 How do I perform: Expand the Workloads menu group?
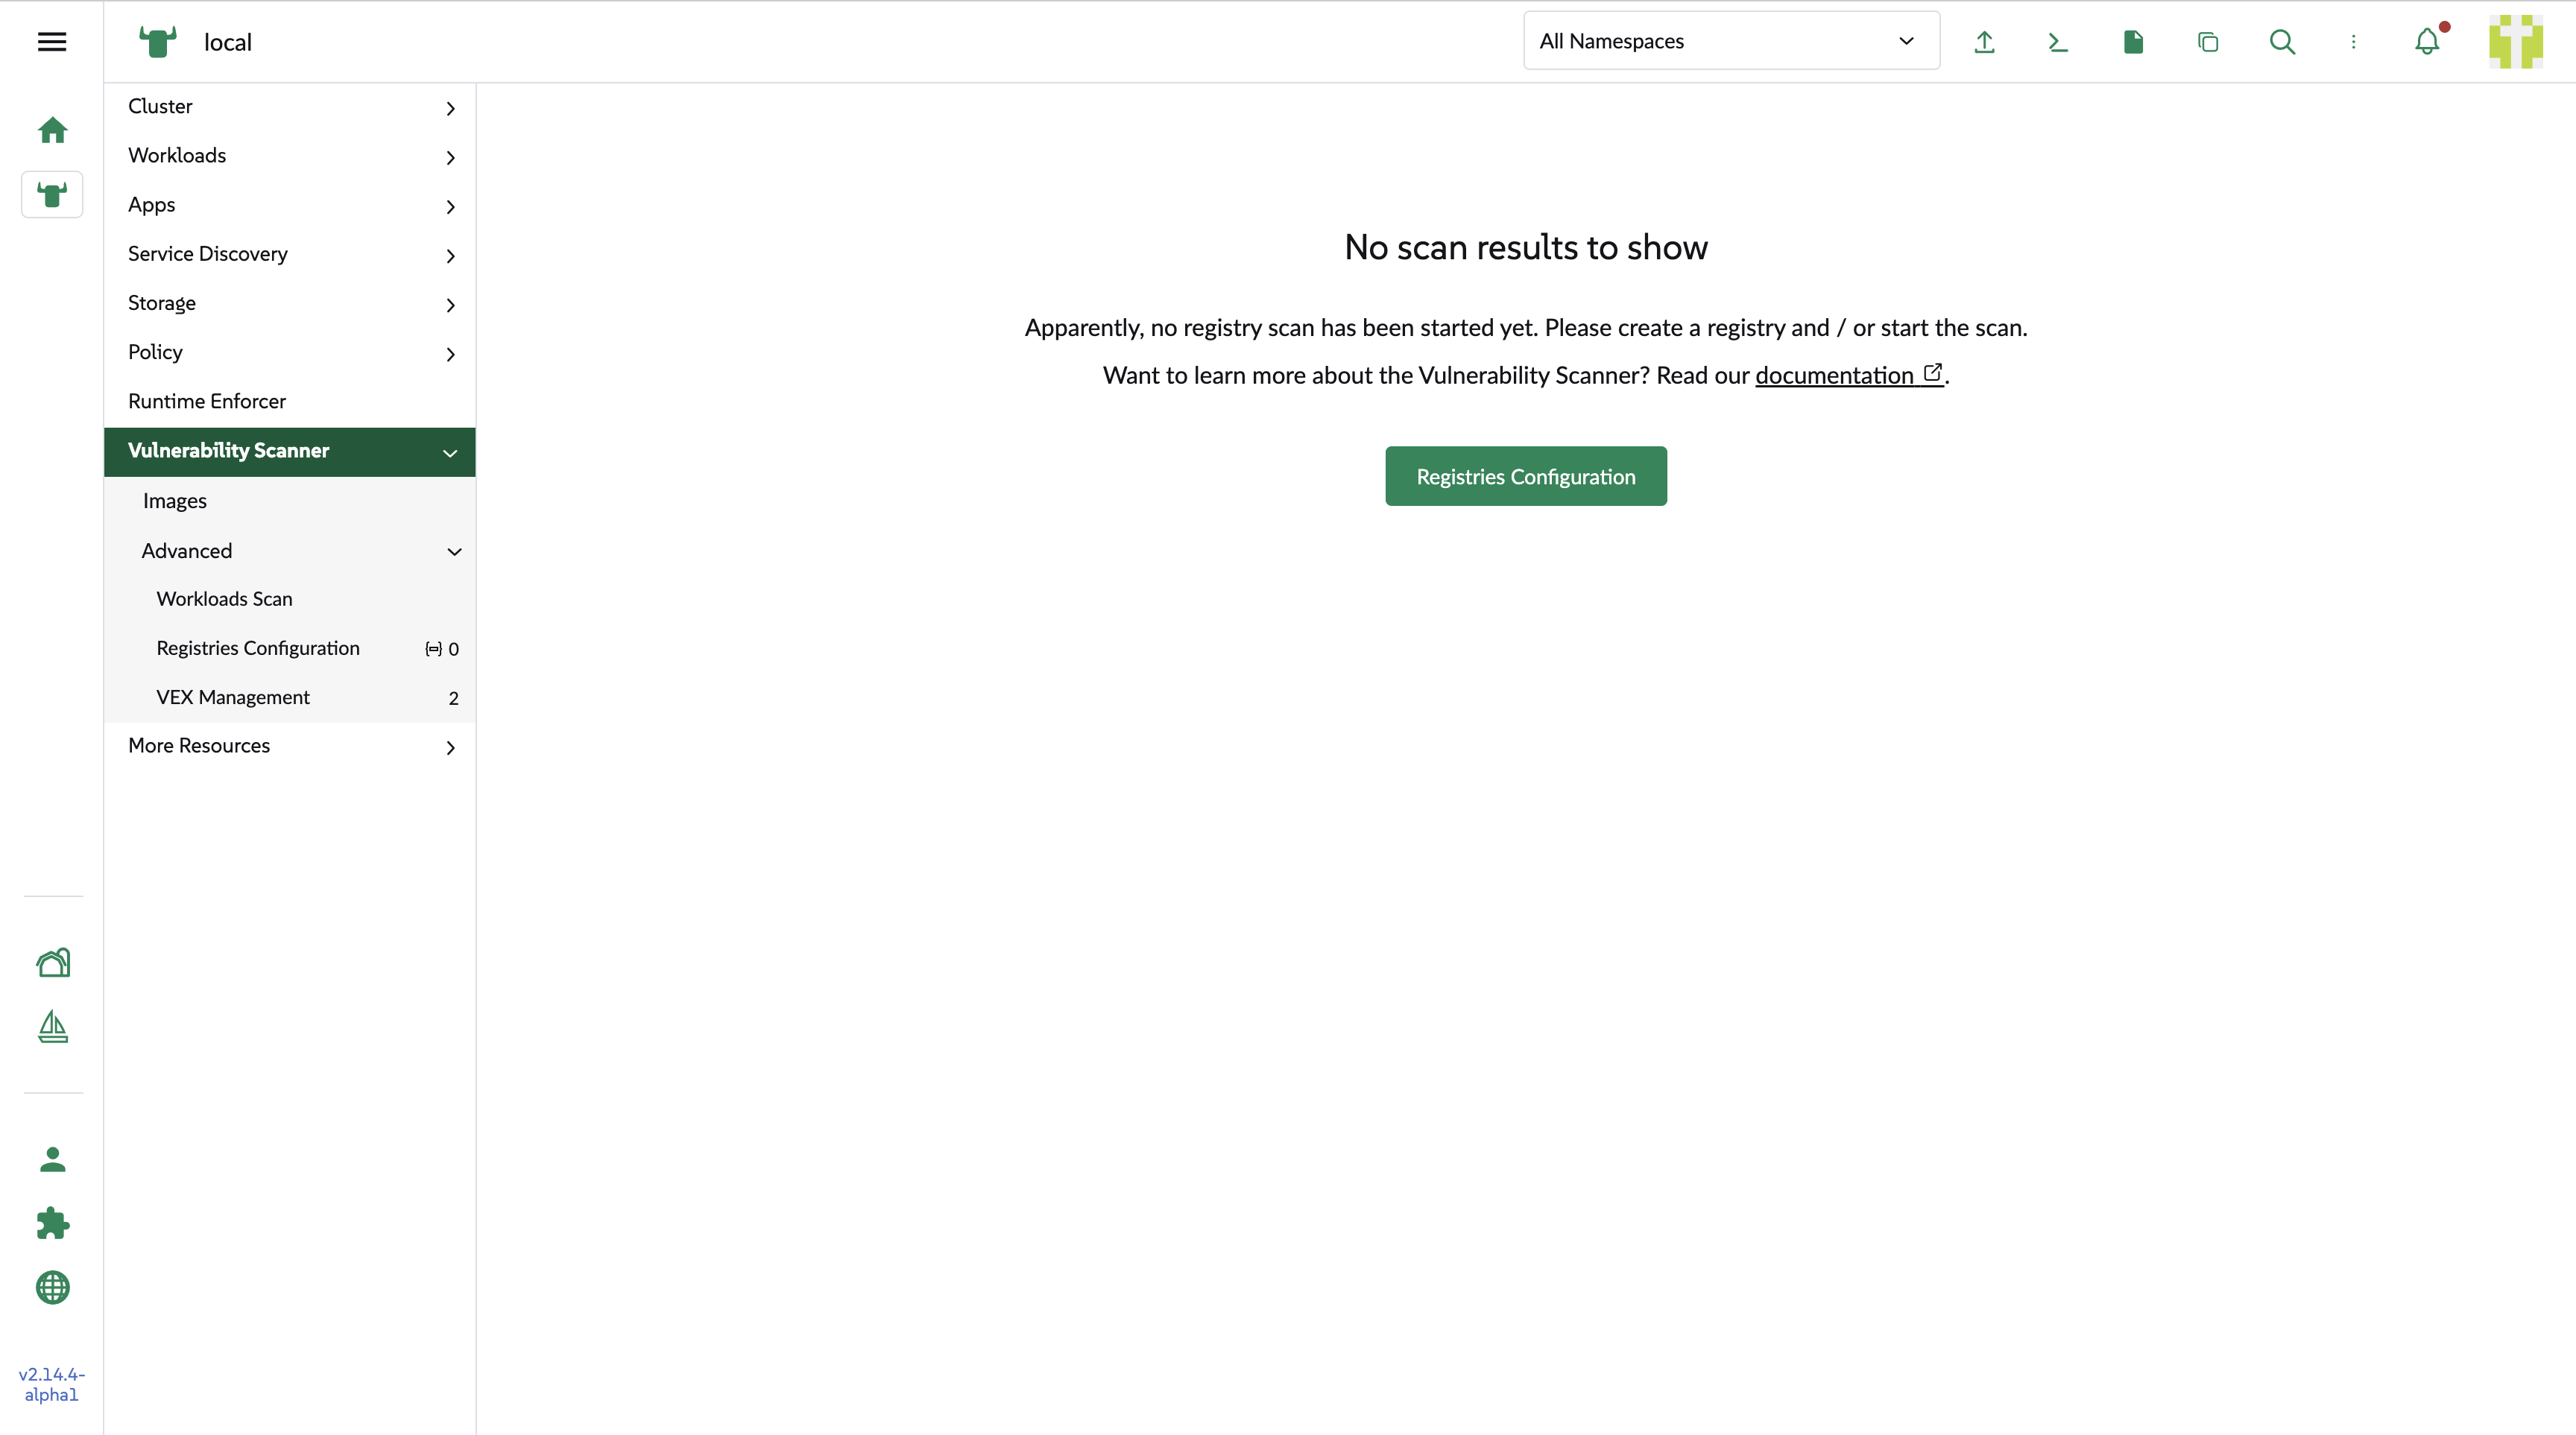pos(290,156)
